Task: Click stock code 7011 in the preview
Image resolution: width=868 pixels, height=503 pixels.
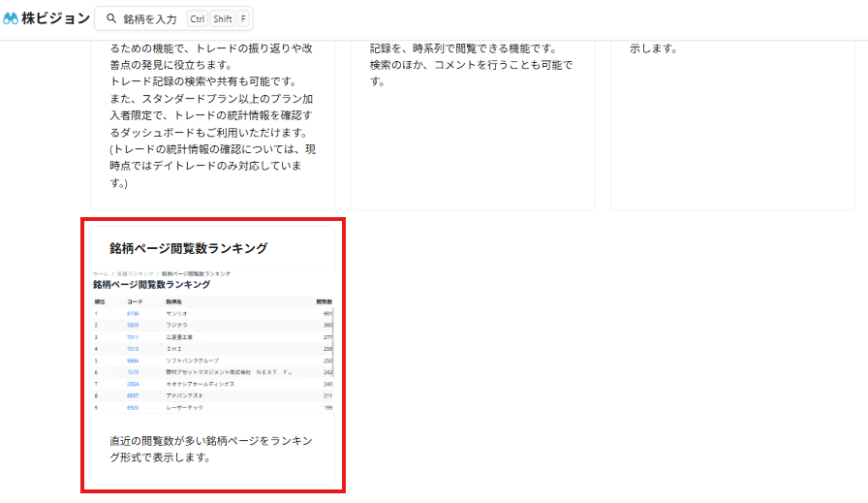Action: click(133, 337)
